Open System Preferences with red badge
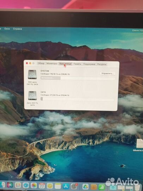The height and width of the screenshot is (191, 143). click(x=74, y=186)
